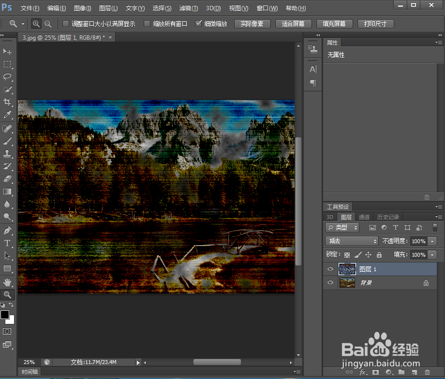Change screen mode icon

pyautogui.click(x=7, y=345)
